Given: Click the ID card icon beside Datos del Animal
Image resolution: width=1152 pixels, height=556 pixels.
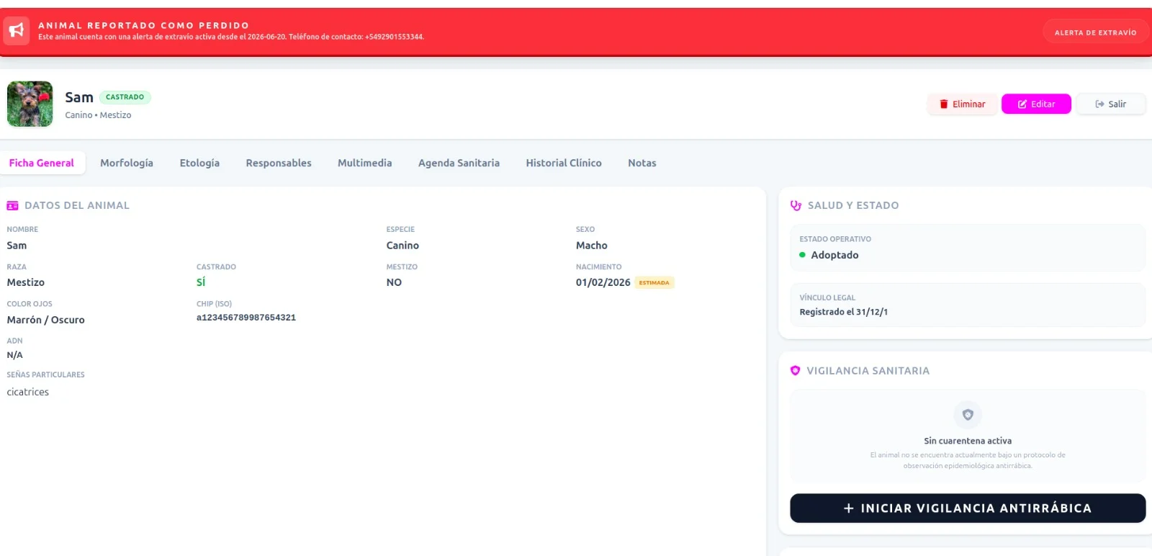Looking at the screenshot, I should click(x=12, y=206).
